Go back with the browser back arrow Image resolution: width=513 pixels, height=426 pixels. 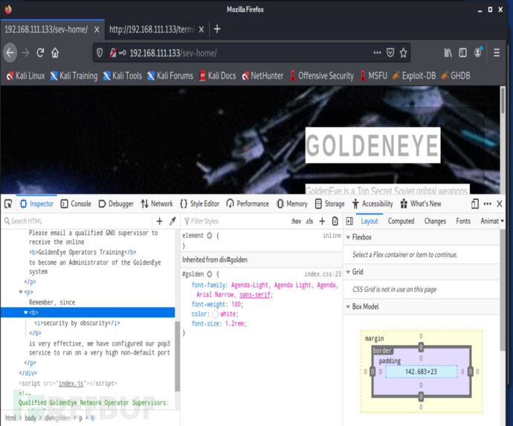(10, 53)
